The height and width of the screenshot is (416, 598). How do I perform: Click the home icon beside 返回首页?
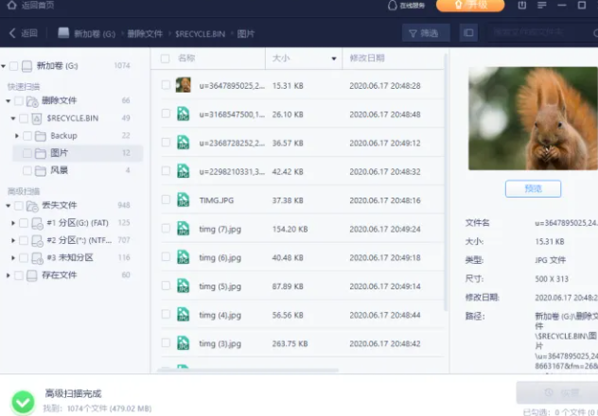point(9,6)
